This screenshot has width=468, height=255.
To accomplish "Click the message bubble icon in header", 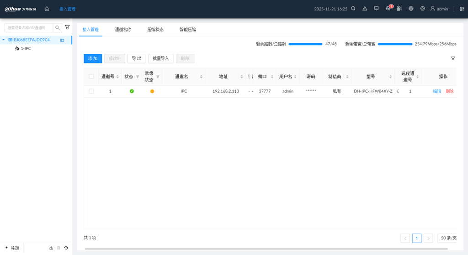I will pos(376,9).
